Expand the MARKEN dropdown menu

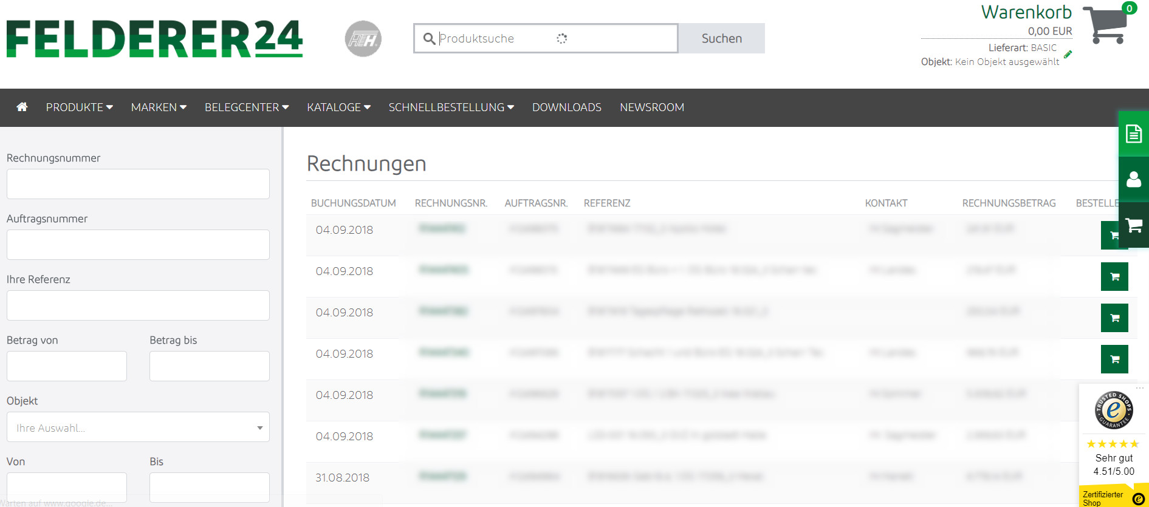159,107
